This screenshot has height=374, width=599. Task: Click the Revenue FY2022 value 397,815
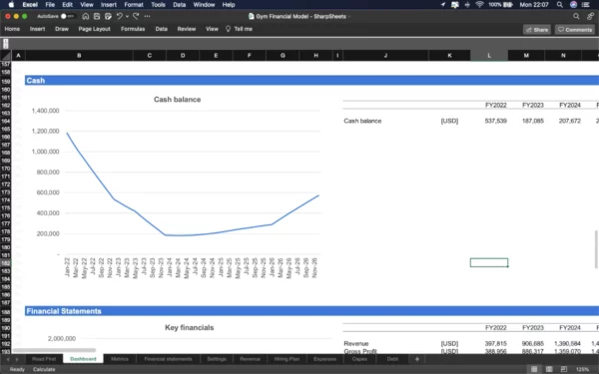click(495, 343)
